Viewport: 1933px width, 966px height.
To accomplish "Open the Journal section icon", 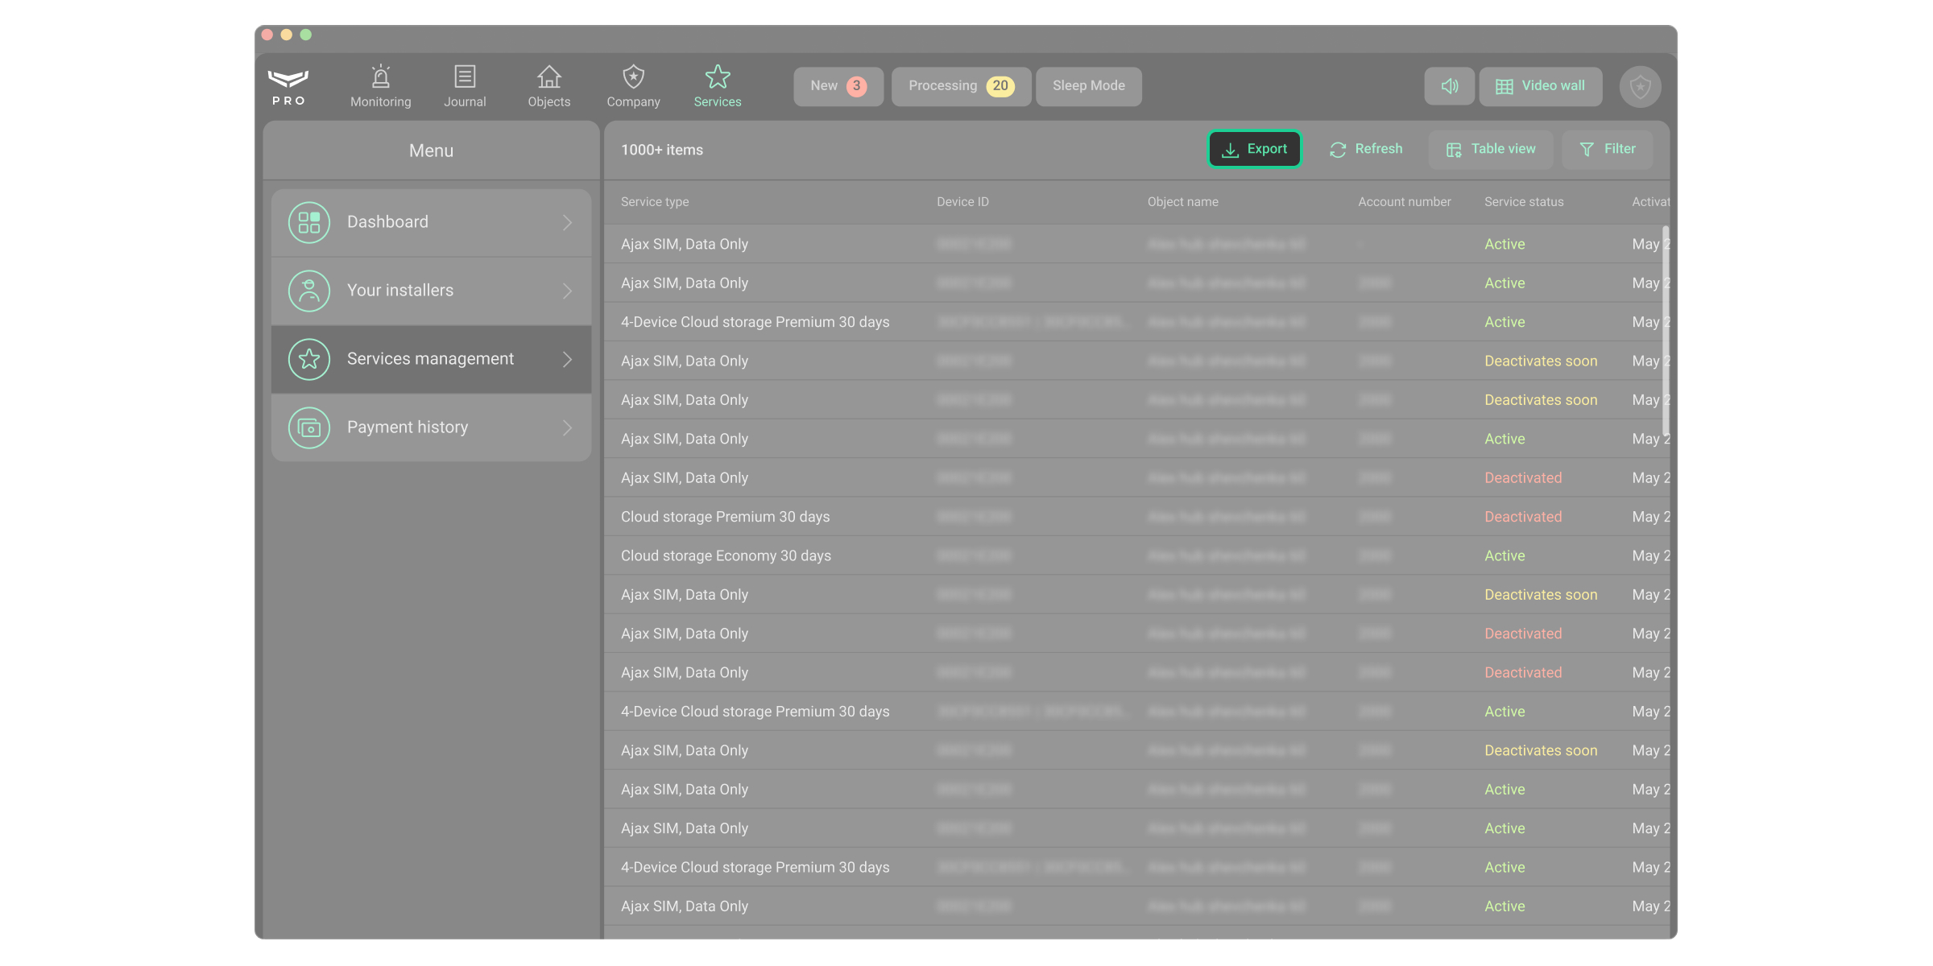I will pos(465,78).
